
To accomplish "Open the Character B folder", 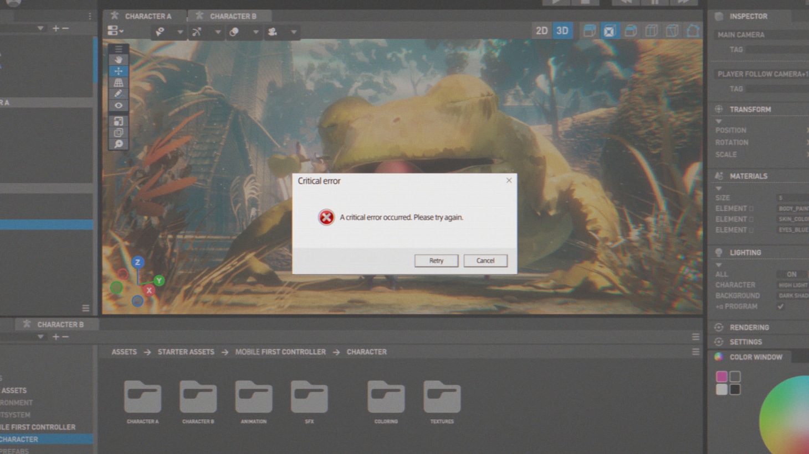I will tap(198, 402).
